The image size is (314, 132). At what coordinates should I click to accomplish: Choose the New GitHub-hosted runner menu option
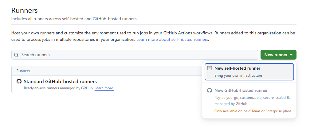coord(249,101)
